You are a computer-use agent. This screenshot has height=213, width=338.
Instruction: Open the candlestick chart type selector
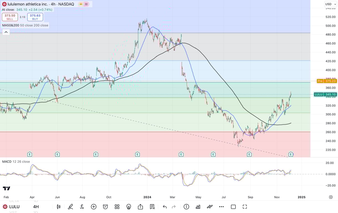[59, 207]
